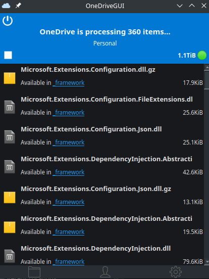Click the 13.1KiB file size
Screen dimensions: 209x279
[193, 202]
